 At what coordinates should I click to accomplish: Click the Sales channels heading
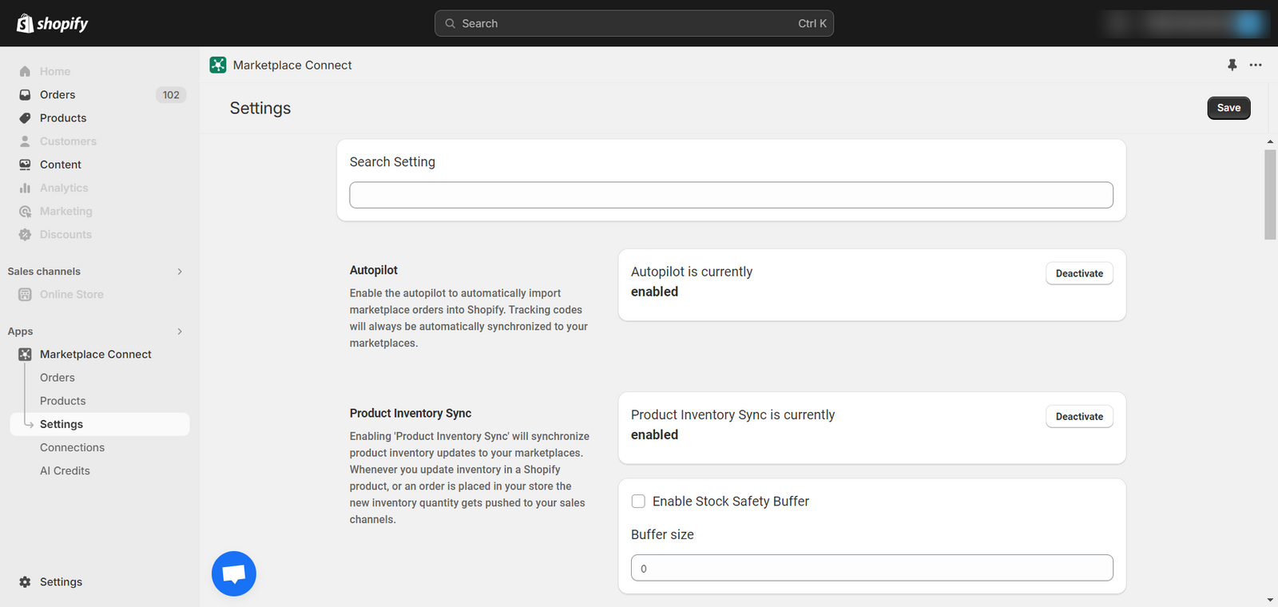coord(44,272)
